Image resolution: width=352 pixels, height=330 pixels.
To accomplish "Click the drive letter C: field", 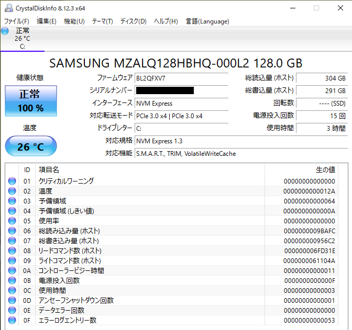I will [x=181, y=128].
